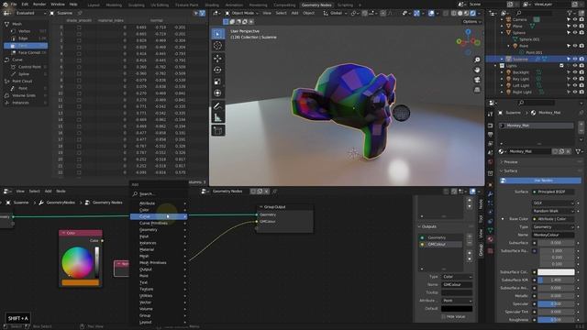Image resolution: width=587 pixels, height=330 pixels.
Task: Open the Curve submenu in Add menu
Action: point(159,216)
